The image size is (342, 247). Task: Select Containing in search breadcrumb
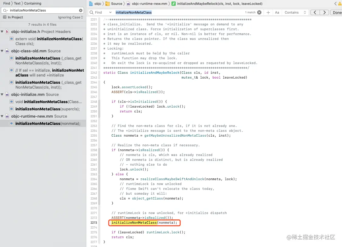pos(33,3)
